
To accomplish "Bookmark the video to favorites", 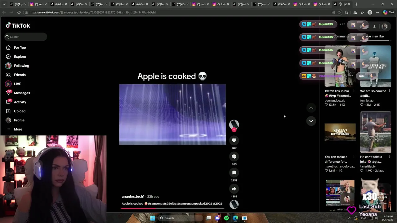I will pyautogui.click(x=234, y=173).
